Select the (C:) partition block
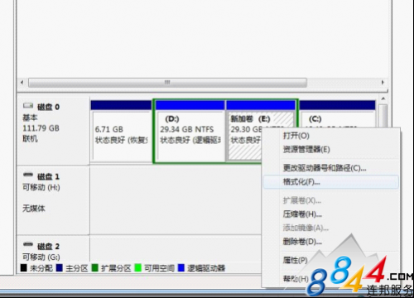414x298 pixels. tap(337, 119)
